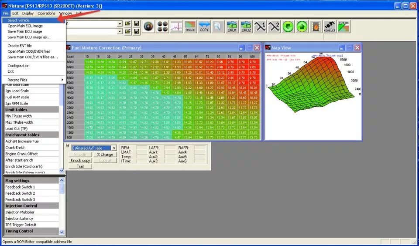Select Feedback Switch 2 entry
The width and height of the screenshot is (419, 246).
[31, 193]
